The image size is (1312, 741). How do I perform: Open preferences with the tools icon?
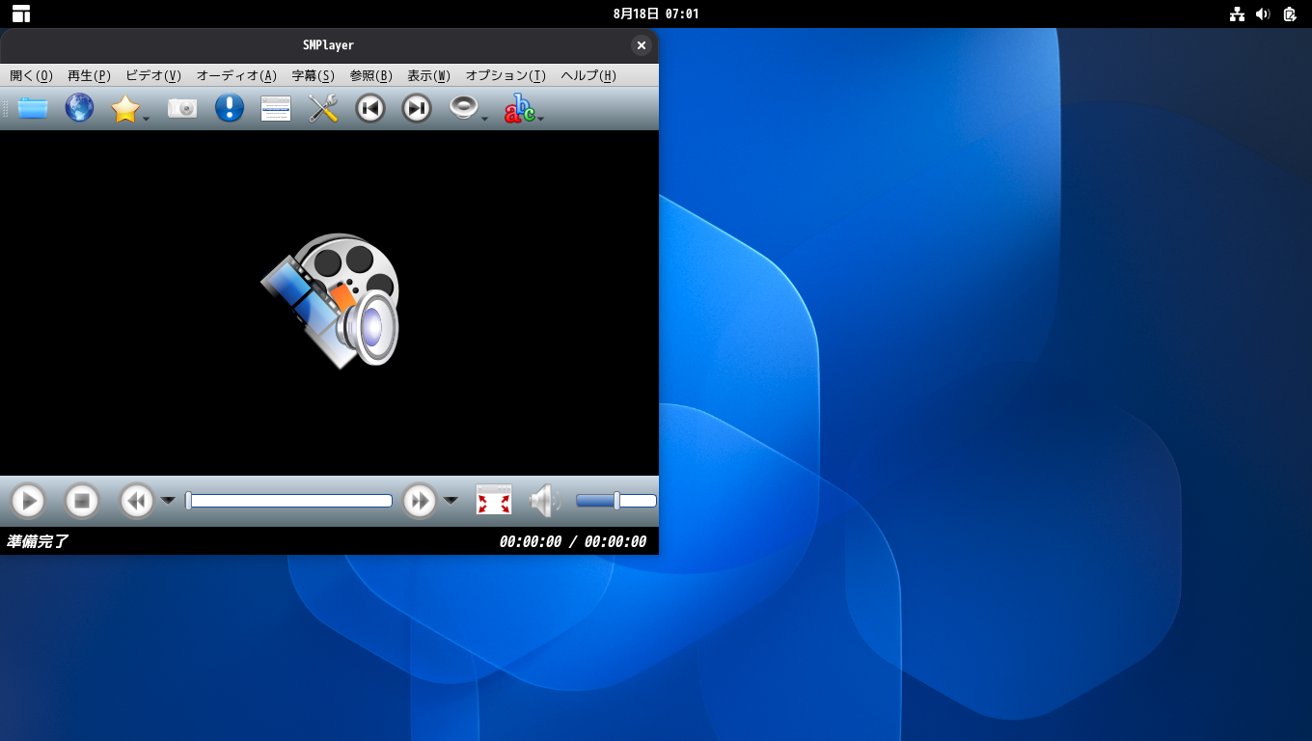pyautogui.click(x=323, y=108)
